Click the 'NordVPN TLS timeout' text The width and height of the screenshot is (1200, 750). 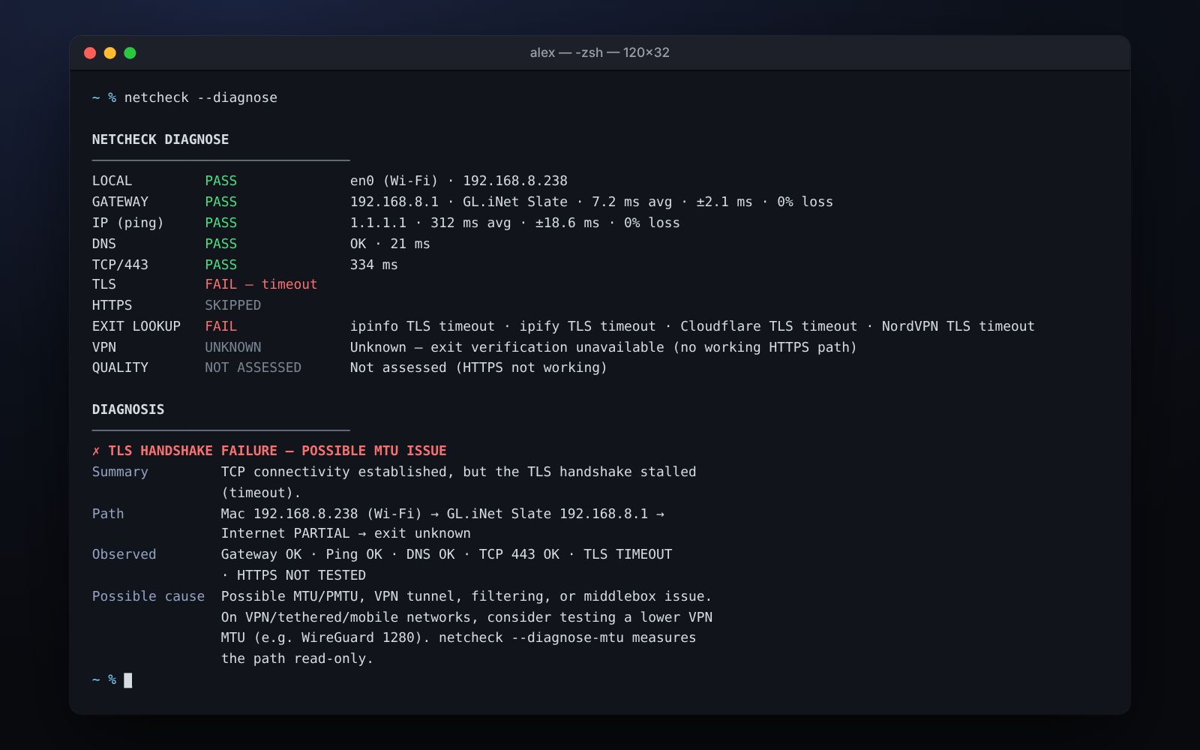958,326
